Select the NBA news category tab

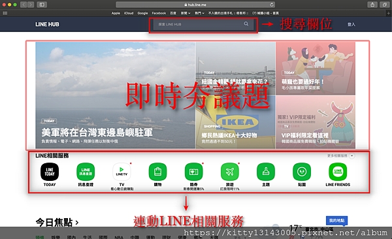[x=119, y=237]
